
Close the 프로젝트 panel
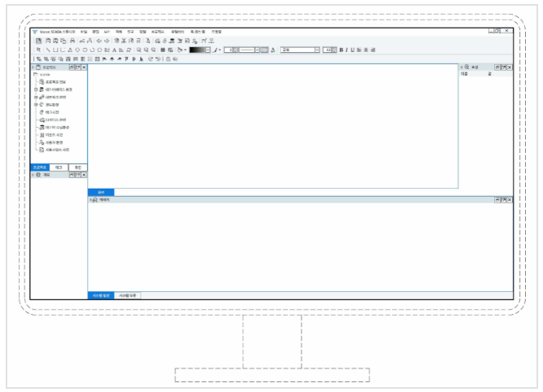point(84,67)
